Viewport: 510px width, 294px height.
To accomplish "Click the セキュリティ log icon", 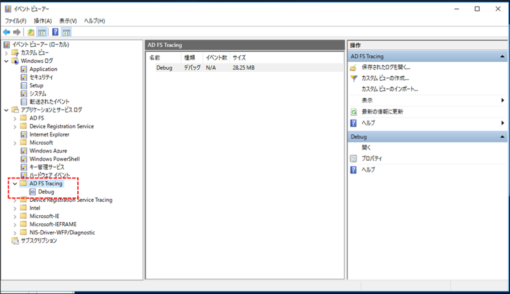I will pyautogui.click(x=24, y=77).
